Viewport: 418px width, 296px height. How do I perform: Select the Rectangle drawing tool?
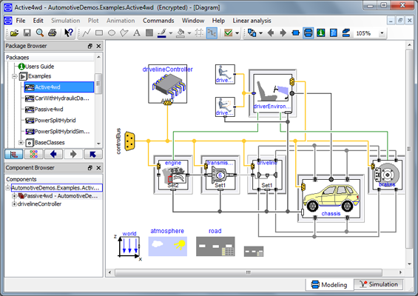pos(99,33)
